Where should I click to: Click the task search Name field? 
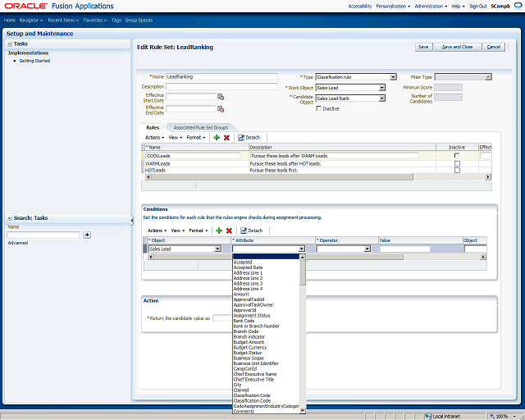[x=43, y=235]
